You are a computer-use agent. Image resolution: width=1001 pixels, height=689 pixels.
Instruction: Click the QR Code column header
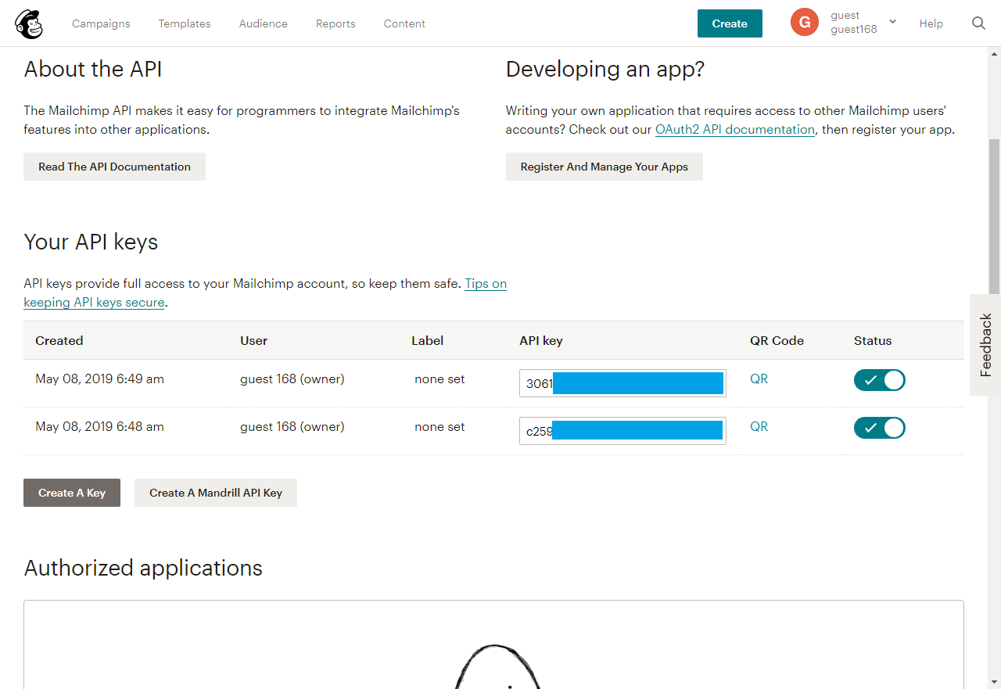pyautogui.click(x=777, y=341)
